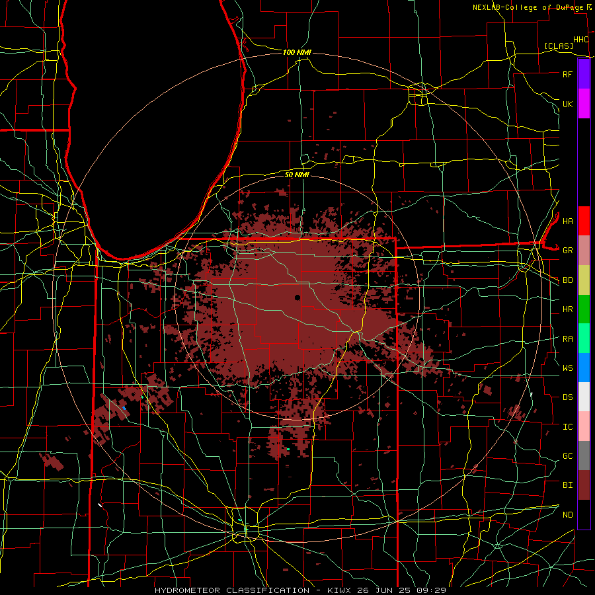This screenshot has height=595, width=595.
Task: Click the purple RF color swatch in legend
Action: (584, 74)
